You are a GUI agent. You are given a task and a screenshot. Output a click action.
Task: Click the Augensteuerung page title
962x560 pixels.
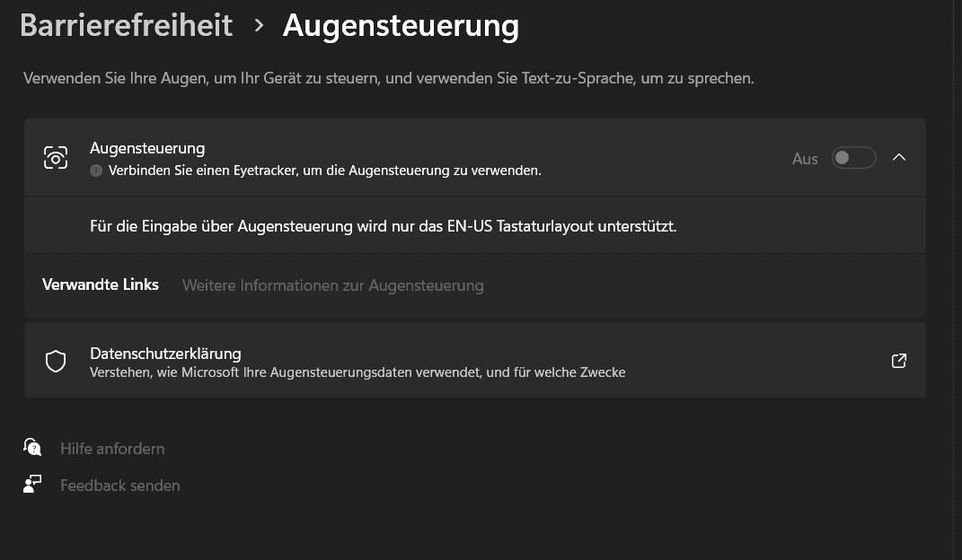pyautogui.click(x=401, y=25)
